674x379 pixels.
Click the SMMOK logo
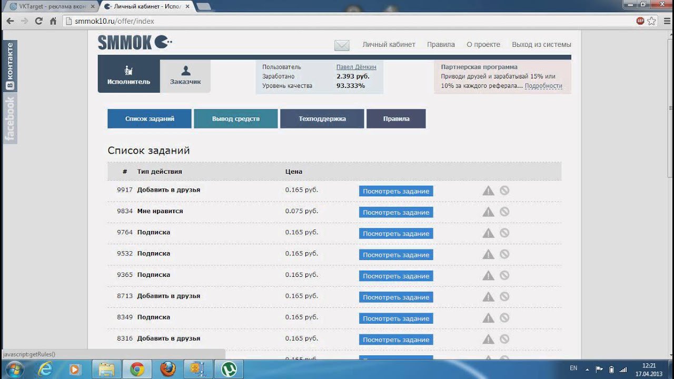pyautogui.click(x=135, y=43)
